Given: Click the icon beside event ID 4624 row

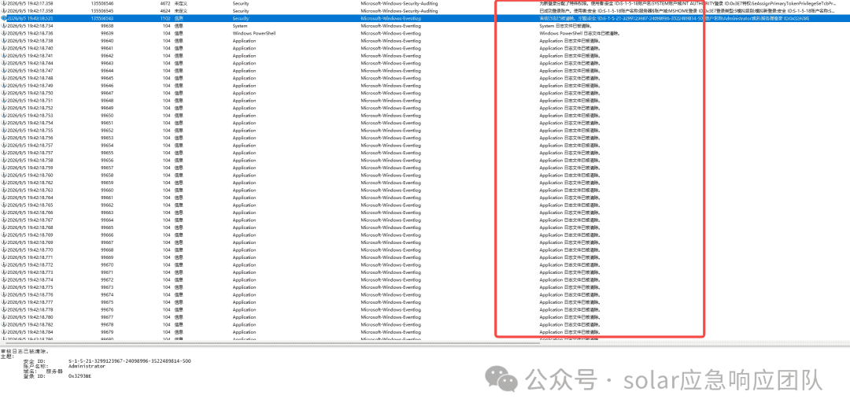Looking at the screenshot, I should point(5,11).
